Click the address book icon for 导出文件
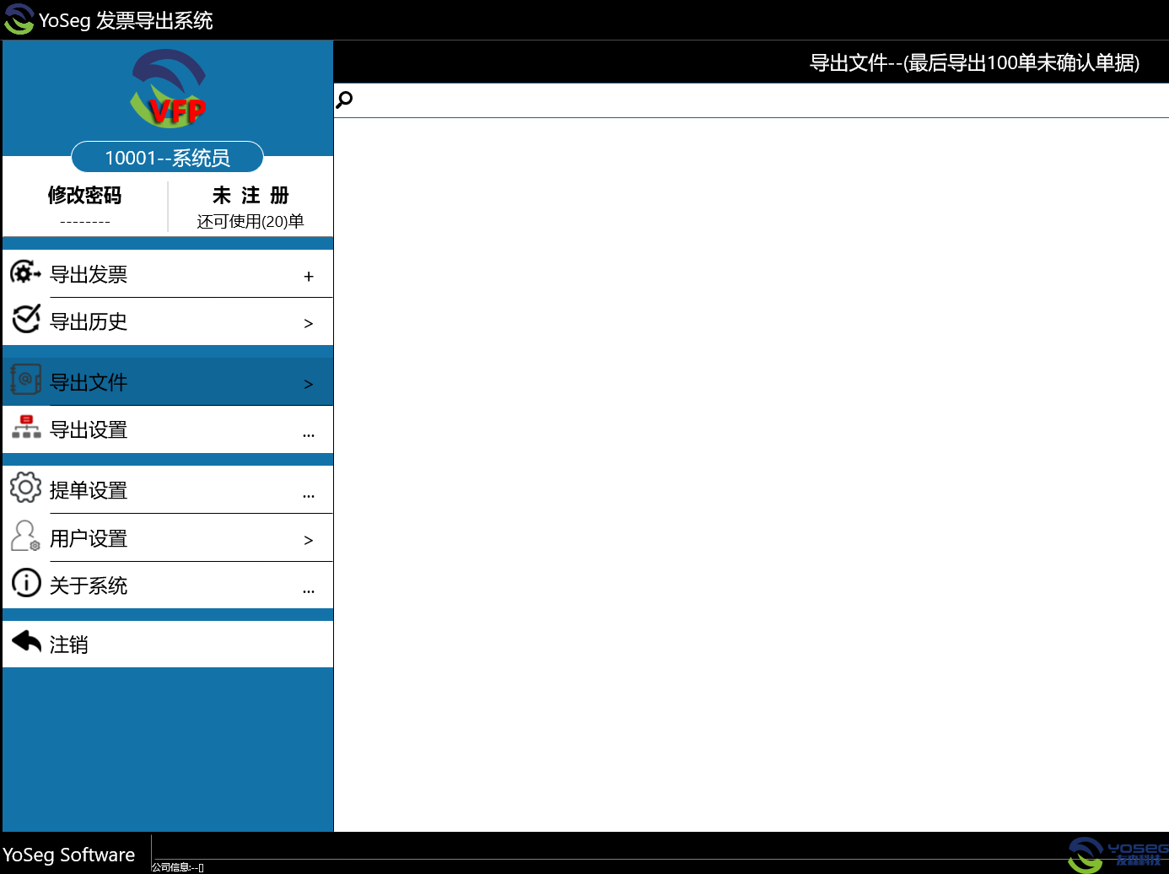 [25, 380]
